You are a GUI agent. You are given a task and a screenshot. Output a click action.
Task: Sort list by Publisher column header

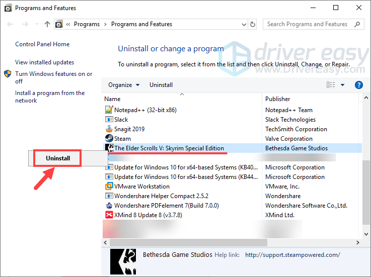click(278, 99)
